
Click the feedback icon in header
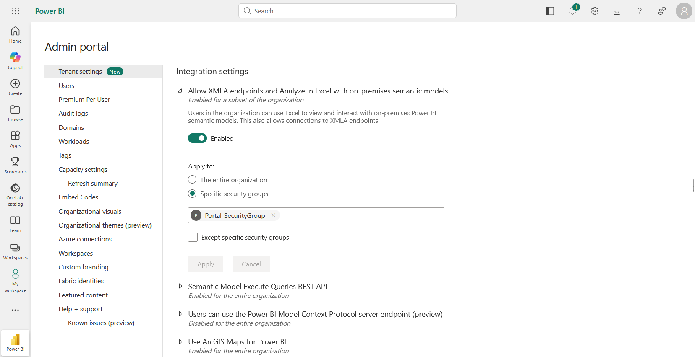tap(662, 11)
